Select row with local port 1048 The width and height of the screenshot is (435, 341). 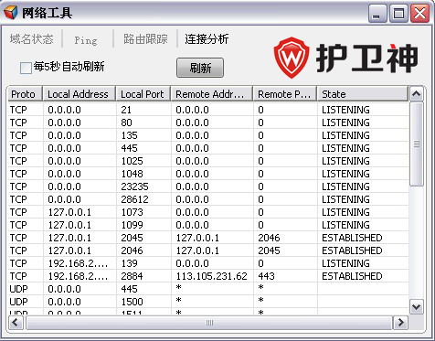point(208,174)
